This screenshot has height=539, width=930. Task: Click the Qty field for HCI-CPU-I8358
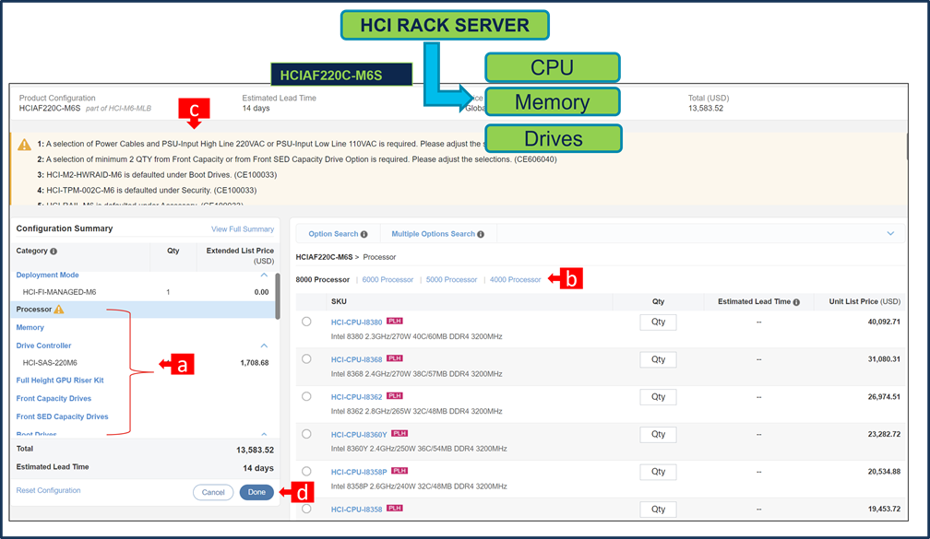click(x=659, y=509)
